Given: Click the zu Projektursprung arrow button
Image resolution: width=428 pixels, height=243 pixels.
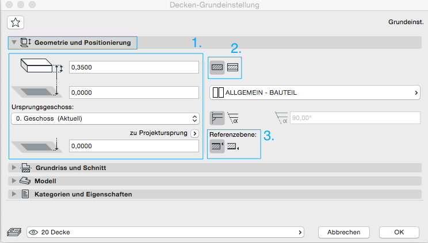Looking at the screenshot, I should (x=194, y=133).
